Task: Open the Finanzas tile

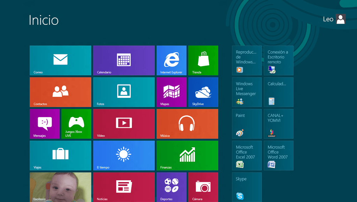Action: [x=187, y=156]
